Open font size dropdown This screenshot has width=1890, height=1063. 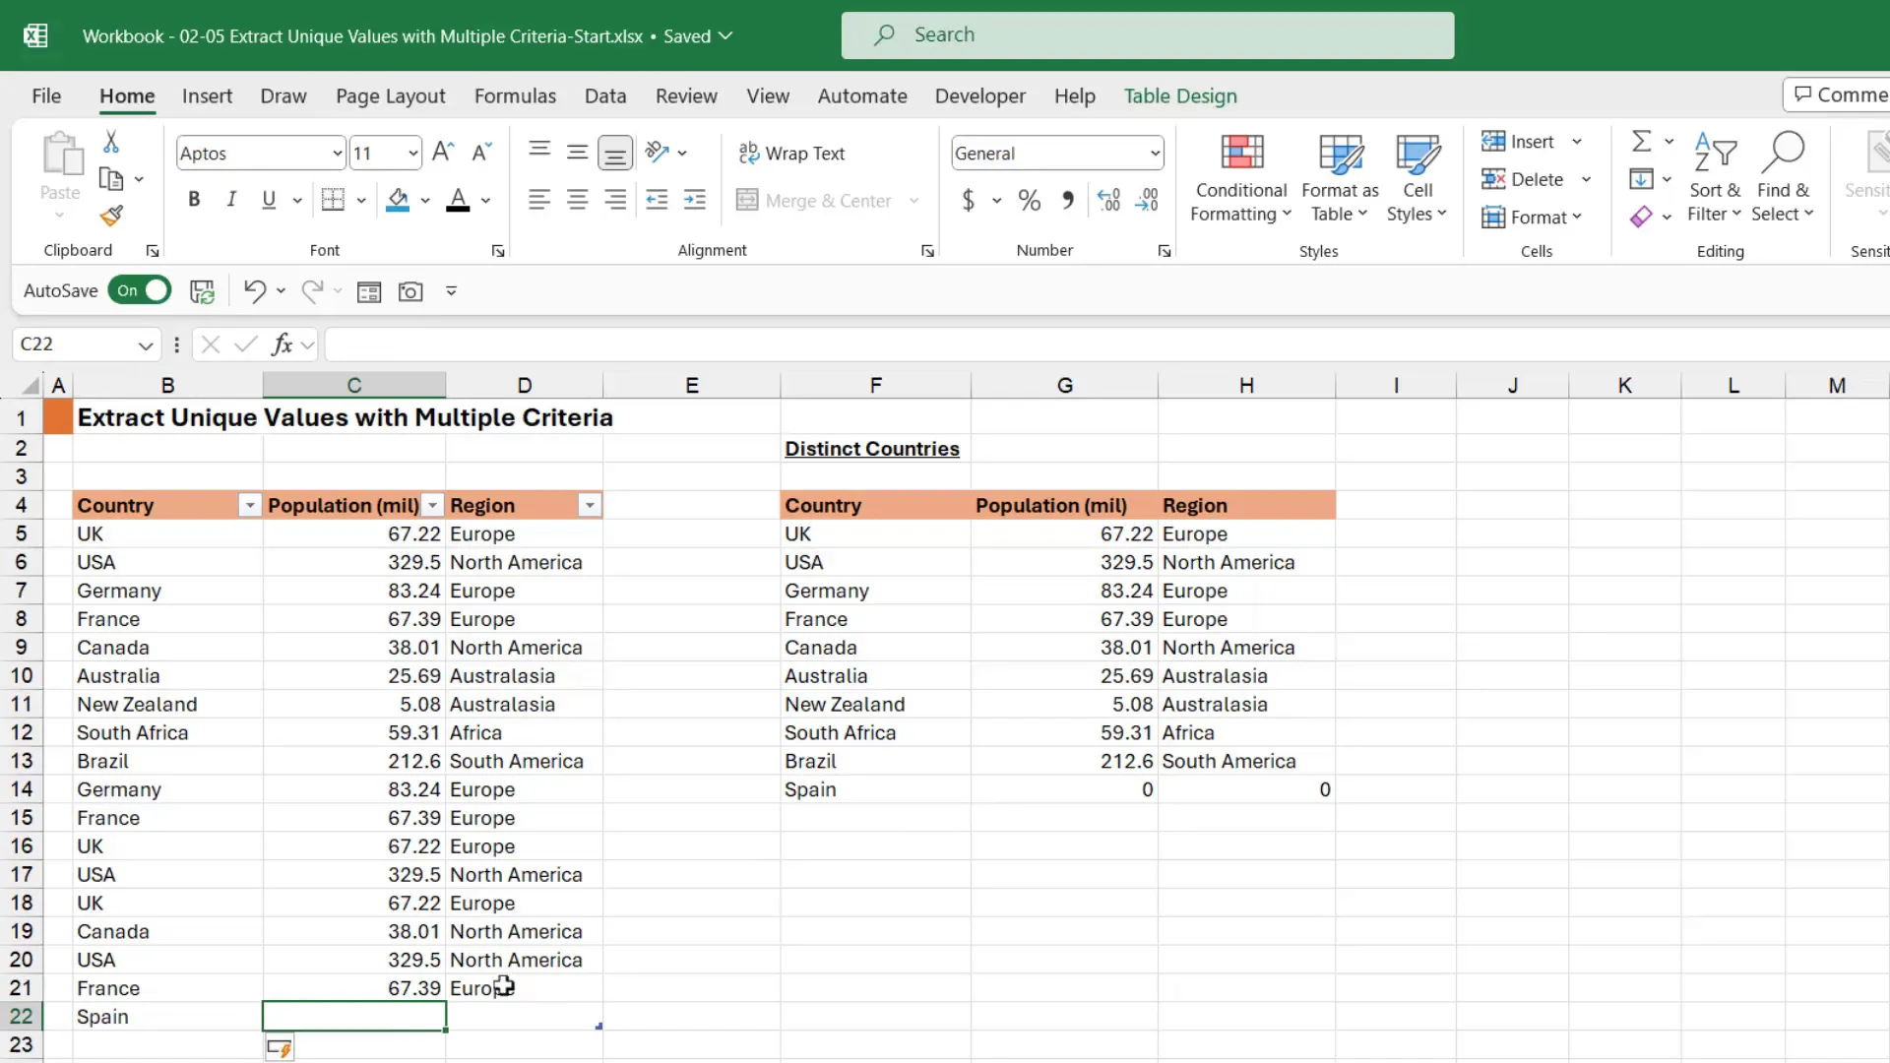[413, 154]
